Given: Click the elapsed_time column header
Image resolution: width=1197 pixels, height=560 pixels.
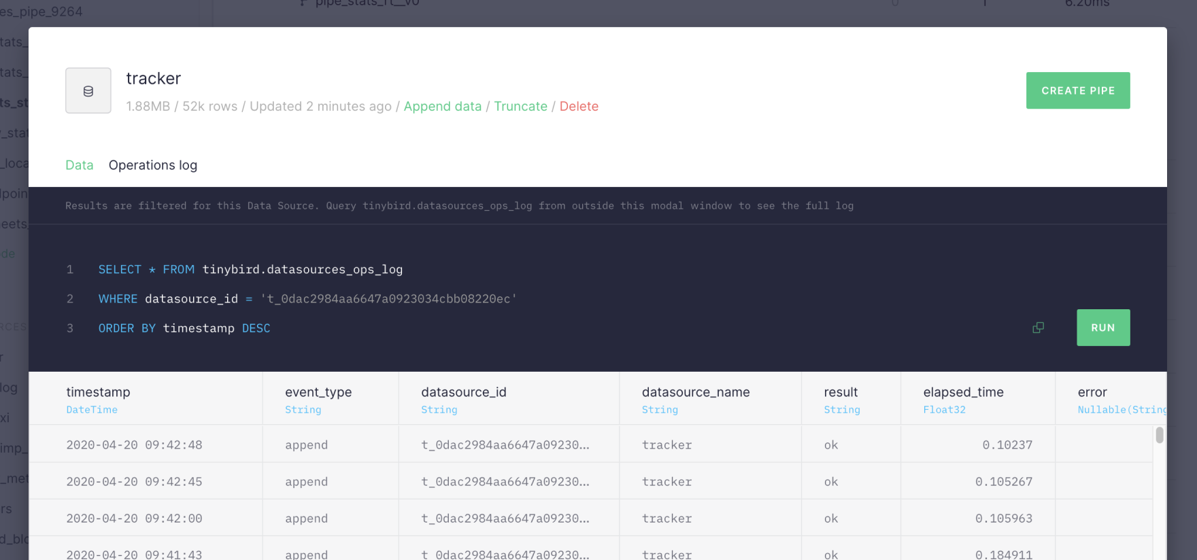Looking at the screenshot, I should (x=963, y=392).
